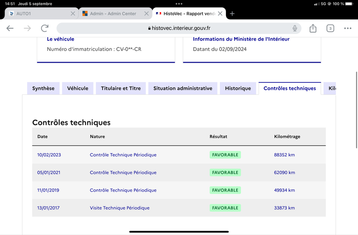
Task: Open the Titulaire et Titre tab
Action: [121, 88]
